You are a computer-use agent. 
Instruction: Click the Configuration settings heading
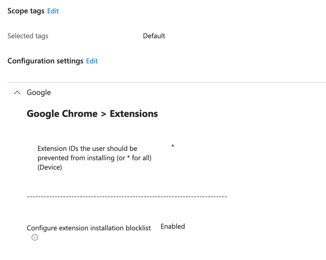(x=45, y=61)
